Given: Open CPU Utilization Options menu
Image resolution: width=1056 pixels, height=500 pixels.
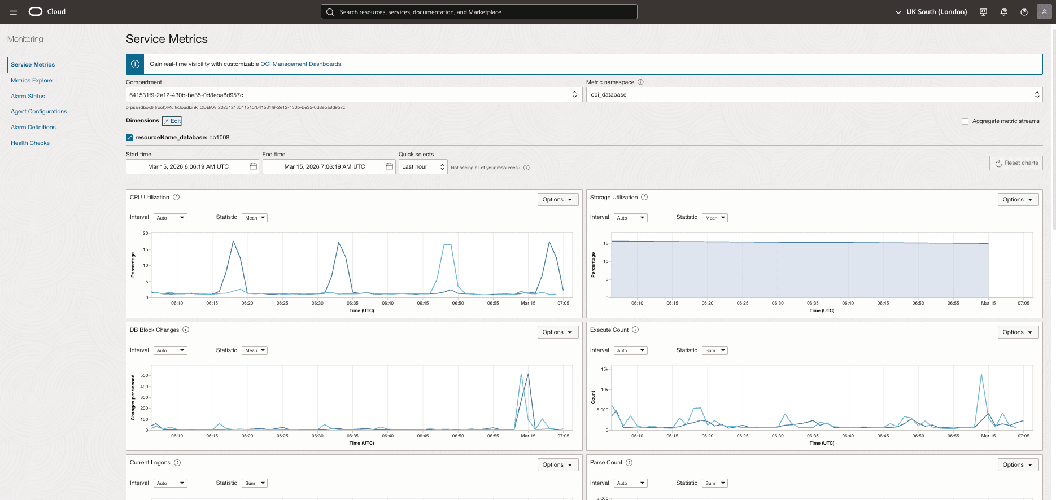Looking at the screenshot, I should click(558, 199).
